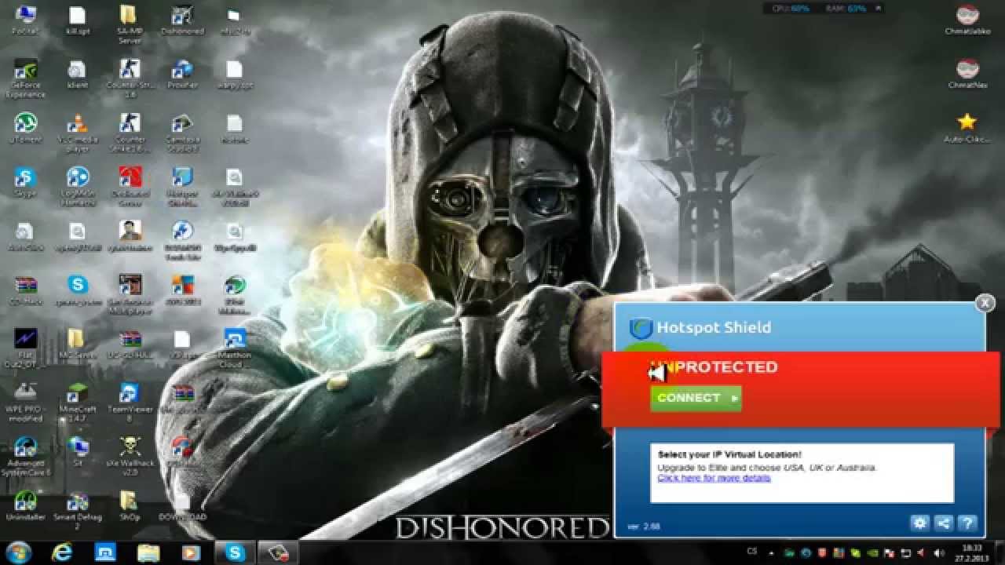The height and width of the screenshot is (565, 1005).
Task: Open Smart Defrag 2 desktop shortcut
Action: click(78, 511)
